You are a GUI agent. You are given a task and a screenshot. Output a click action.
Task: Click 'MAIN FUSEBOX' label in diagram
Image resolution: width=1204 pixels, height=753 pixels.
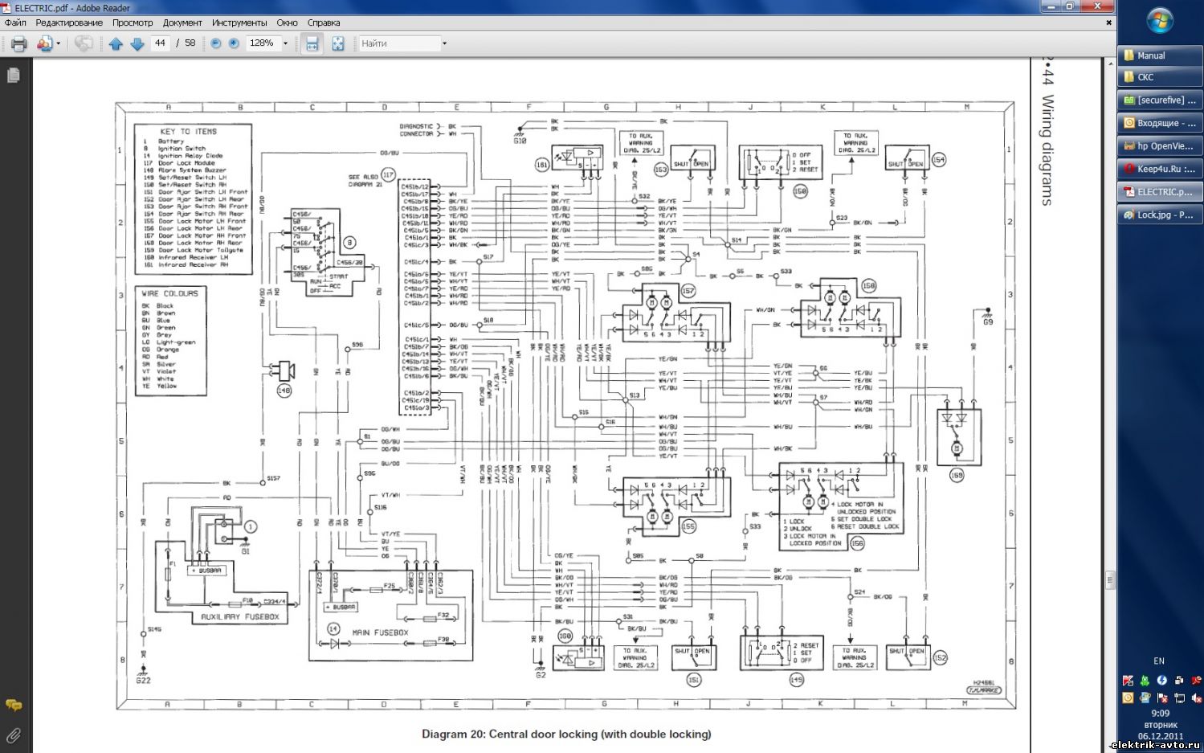[381, 633]
